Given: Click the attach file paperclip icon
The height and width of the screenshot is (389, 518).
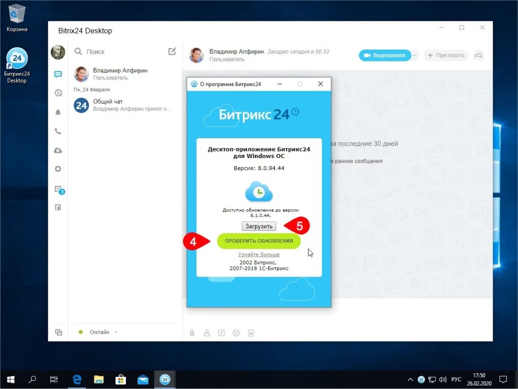Looking at the screenshot, I should [x=192, y=333].
